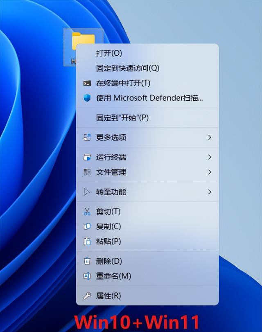The width and height of the screenshot is (262, 332).
Task: Click the 文件管理 grid icon
Action: 87,172
